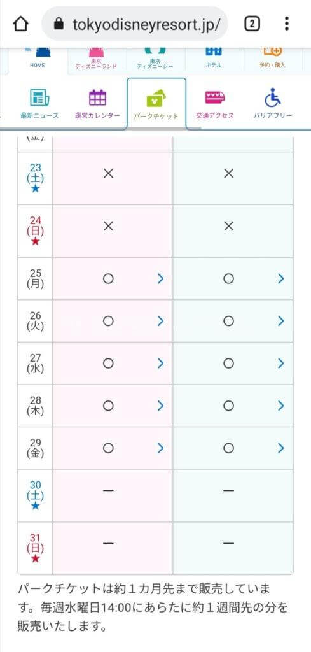Tap the browser home icon
Viewport: 311px width, 652px height.
[20, 24]
